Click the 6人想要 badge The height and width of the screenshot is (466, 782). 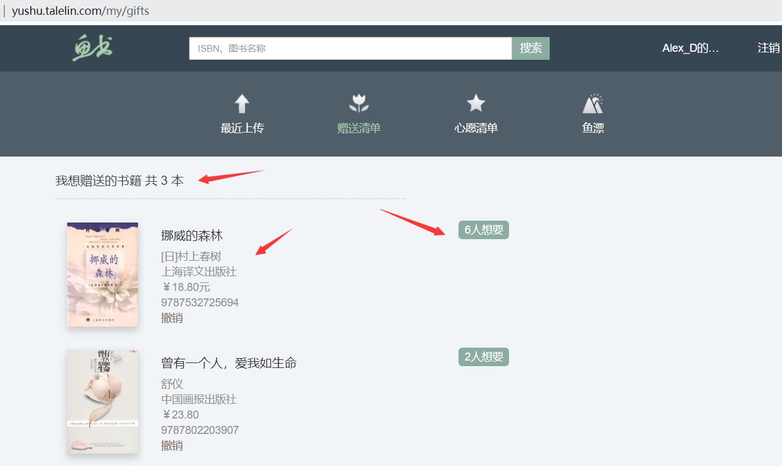click(x=483, y=229)
